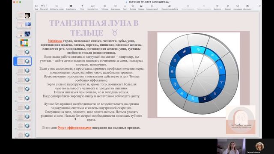
Task: Add a text box with the Текст icon
Action: point(125,6)
